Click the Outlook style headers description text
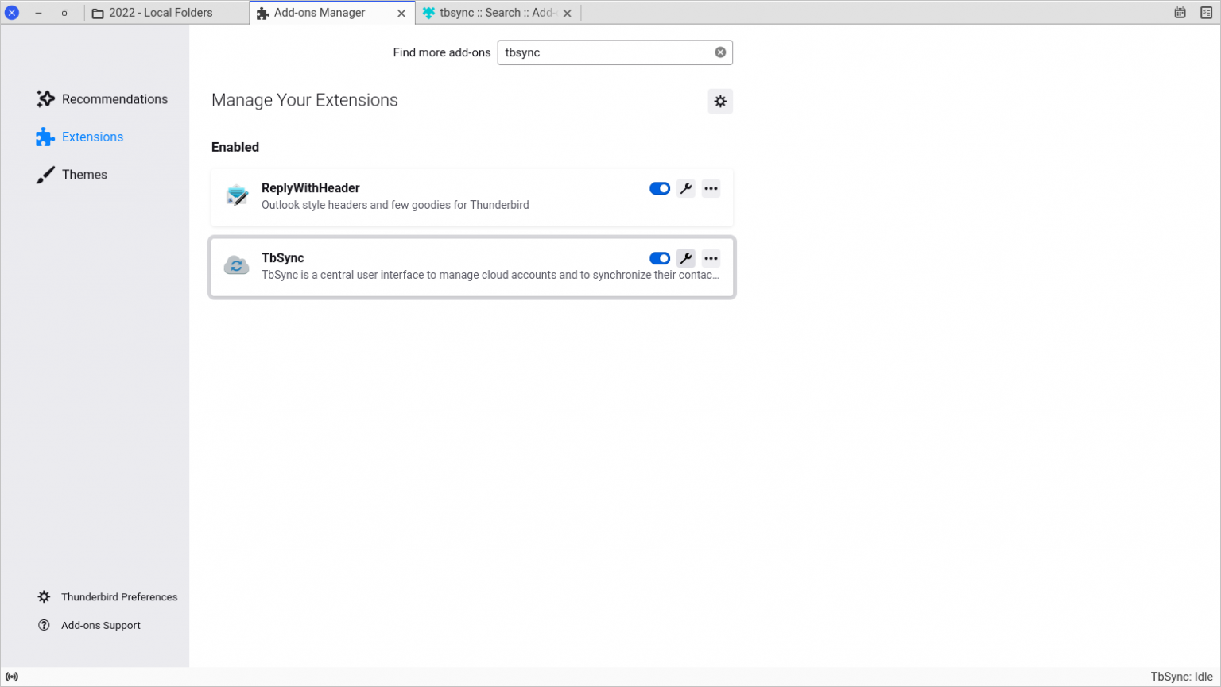 [x=395, y=205]
